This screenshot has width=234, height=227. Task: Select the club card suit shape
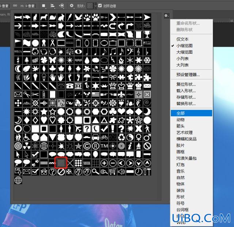coord(113,111)
